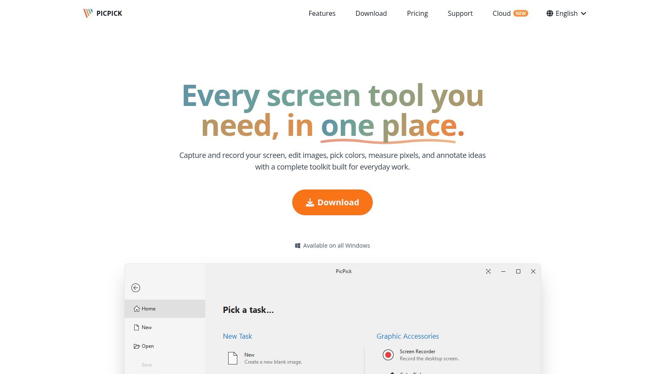Select Home in PicPick sidebar
The image size is (665, 374).
point(165,309)
